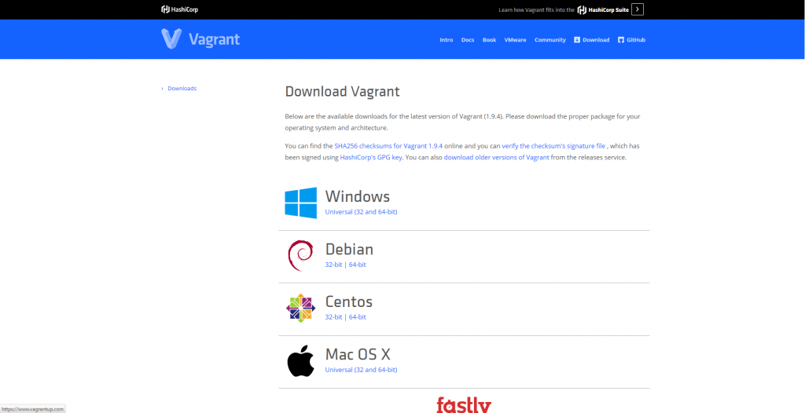Image resolution: width=805 pixels, height=413 pixels.
Task: Download Windows Universal (32 and 64-bit)
Action: (x=361, y=212)
